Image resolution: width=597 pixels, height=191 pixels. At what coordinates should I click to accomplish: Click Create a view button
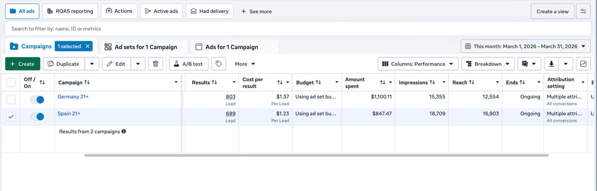[x=552, y=11]
